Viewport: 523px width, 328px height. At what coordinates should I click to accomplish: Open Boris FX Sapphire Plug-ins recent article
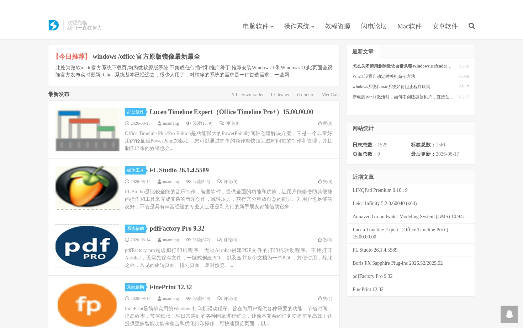[398, 263]
